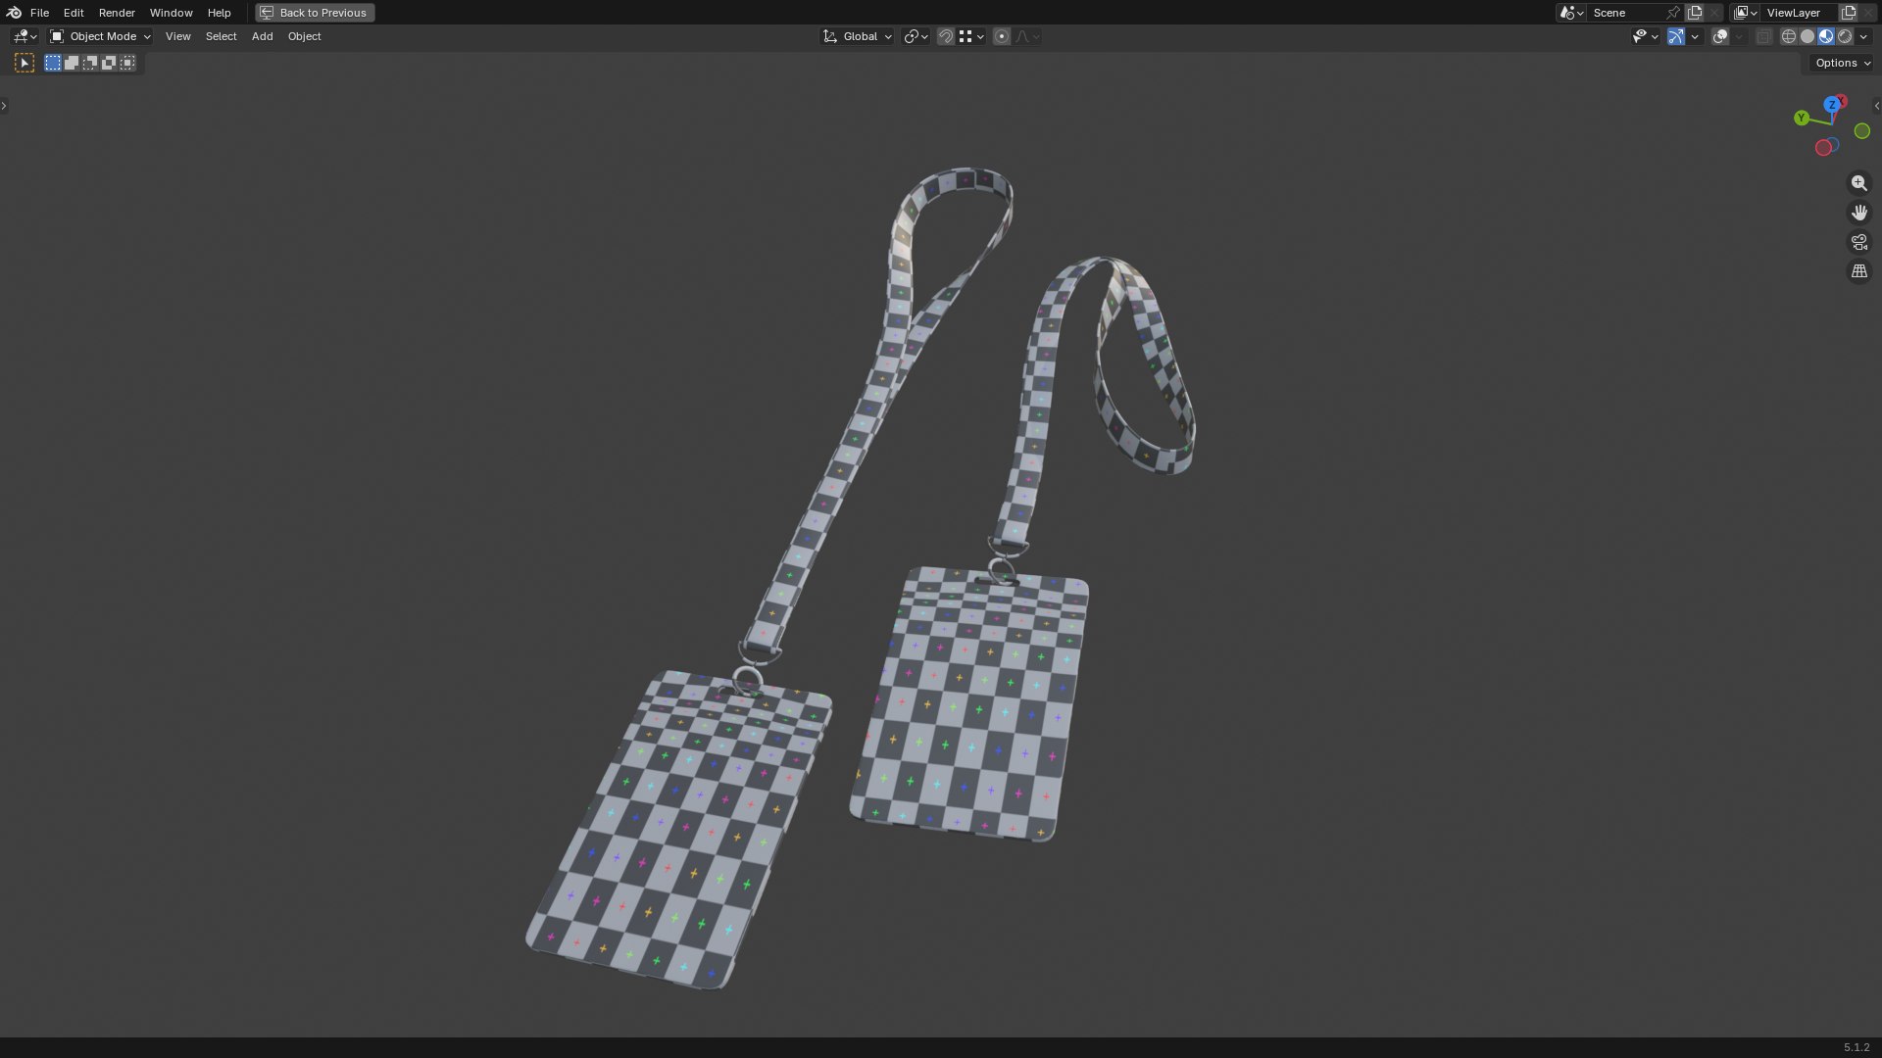Click the ViewLayer name field
The image size is (1882, 1058).
tap(1800, 13)
